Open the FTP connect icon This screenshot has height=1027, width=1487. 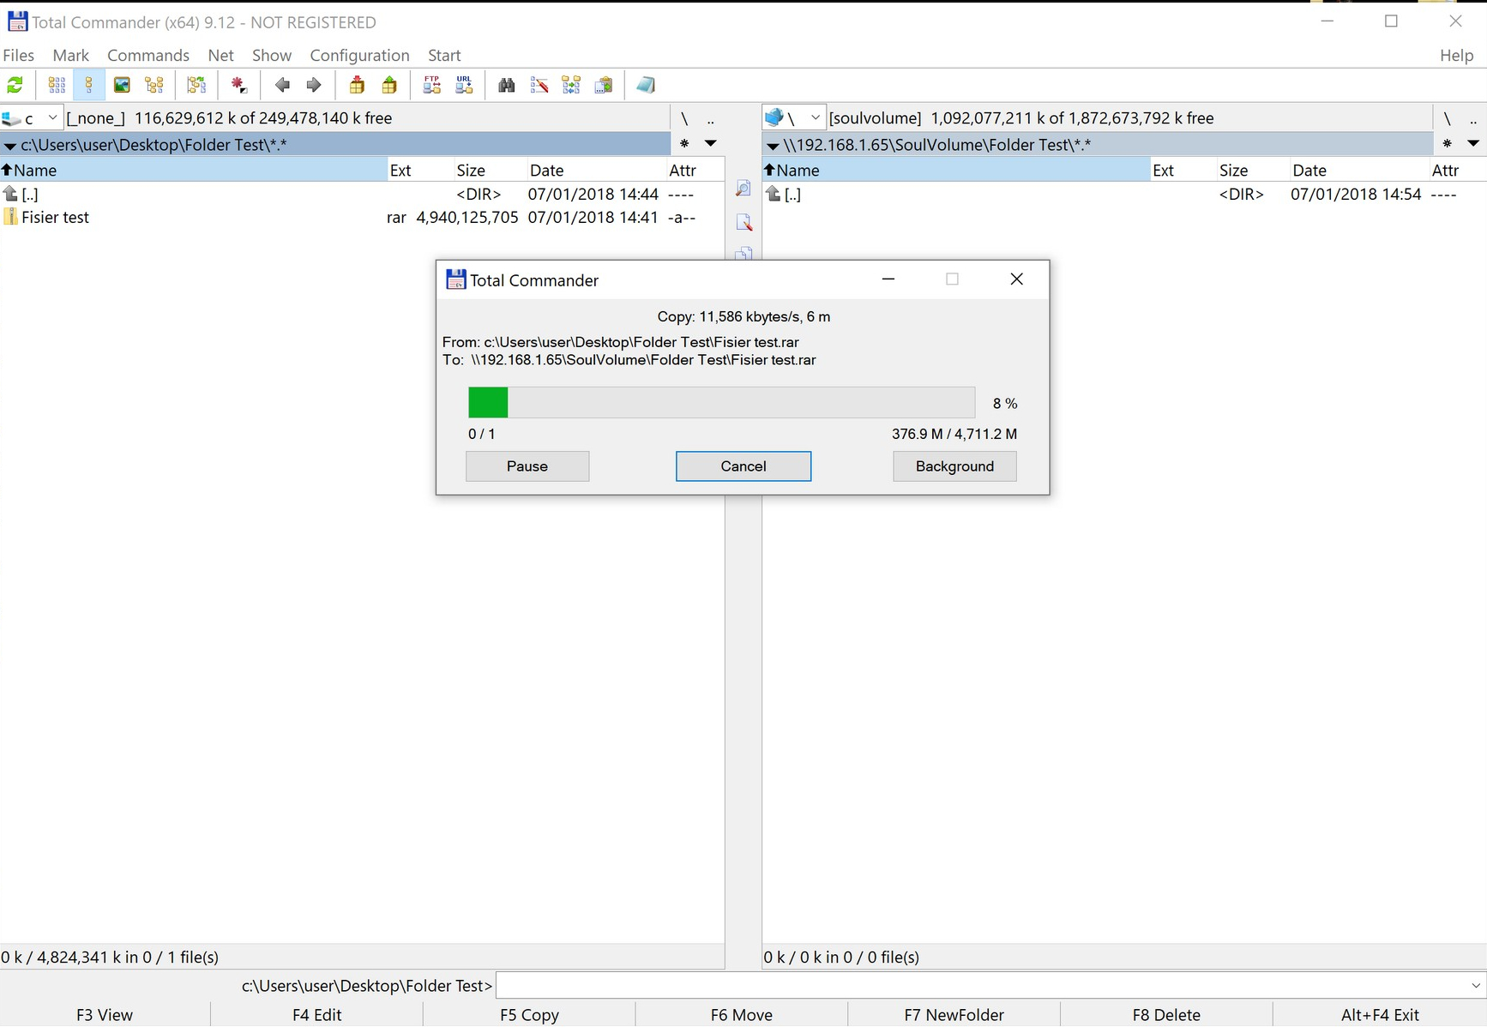[x=432, y=85]
